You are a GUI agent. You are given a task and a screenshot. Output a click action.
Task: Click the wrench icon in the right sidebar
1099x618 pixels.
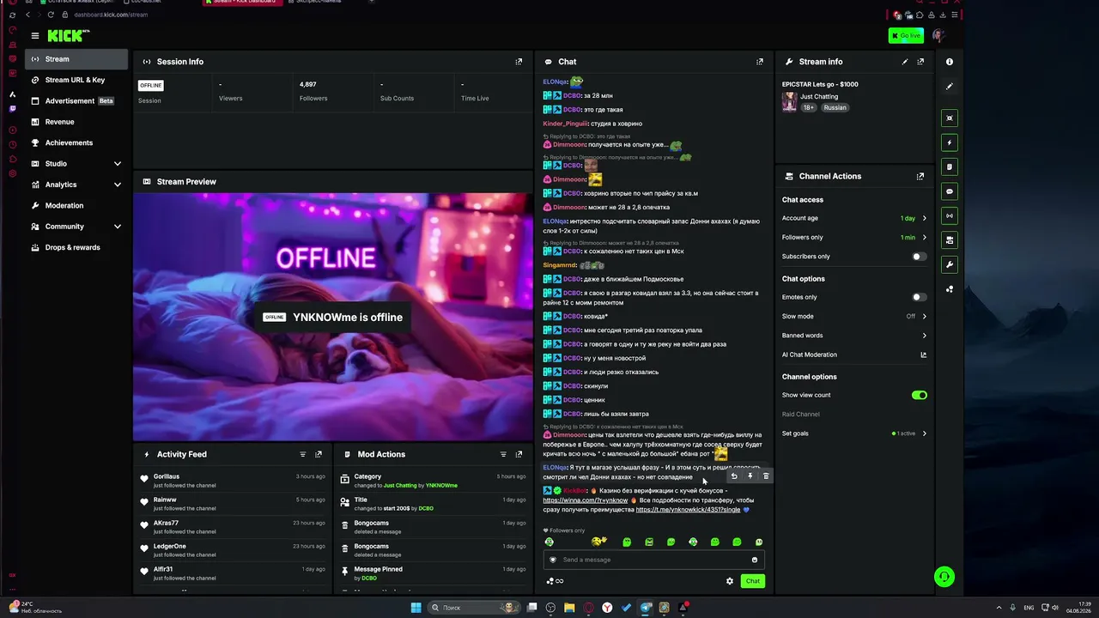950,264
